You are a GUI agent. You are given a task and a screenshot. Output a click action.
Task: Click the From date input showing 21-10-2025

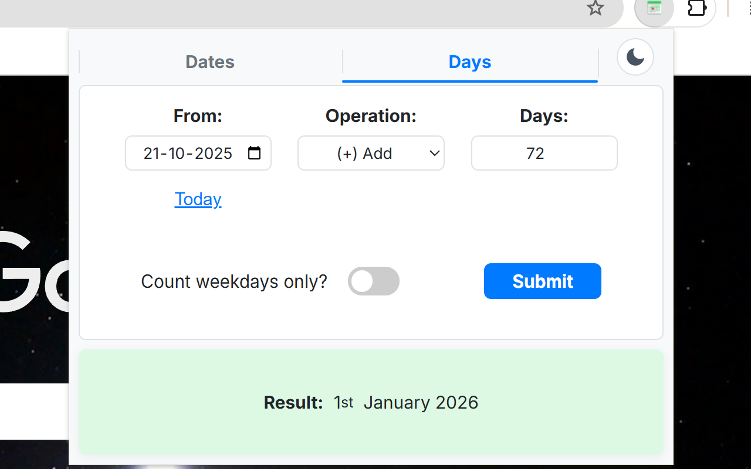pyautogui.click(x=188, y=153)
